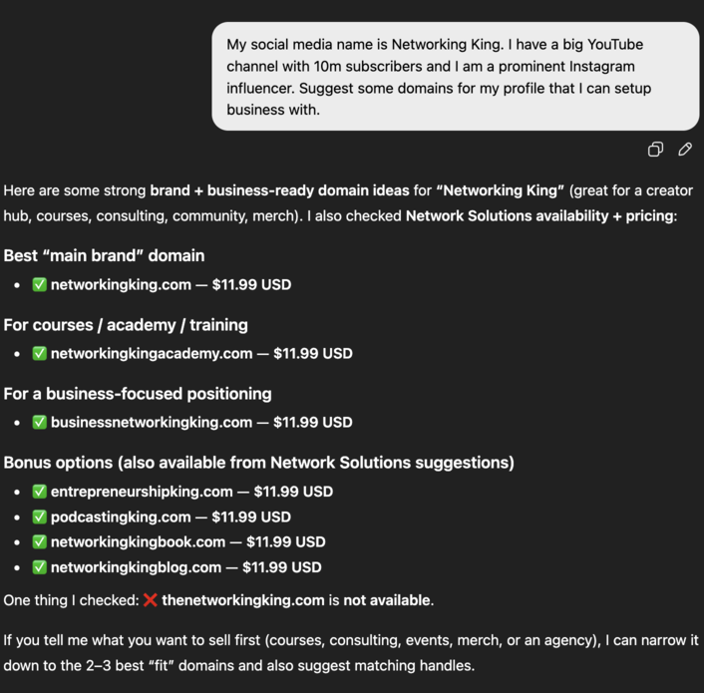Click green checkmark beside networkingking.com
The width and height of the screenshot is (704, 693).
pyautogui.click(x=40, y=284)
